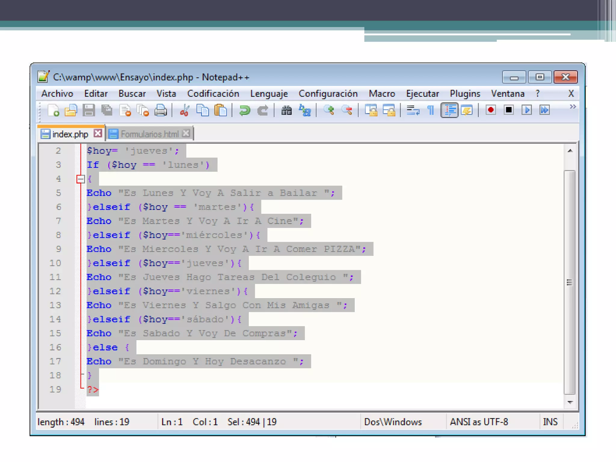The image size is (616, 462).
Task: Click the '}else {' code line
Action: pos(108,347)
